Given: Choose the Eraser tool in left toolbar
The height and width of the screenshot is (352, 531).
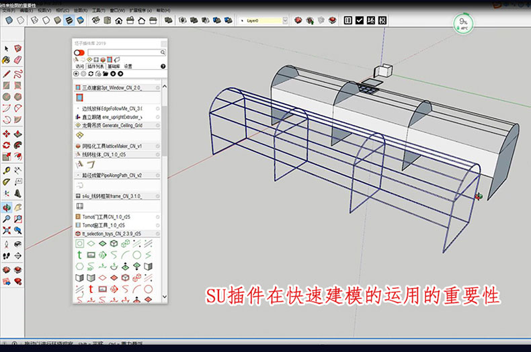Looking at the screenshot, I should point(17,61).
